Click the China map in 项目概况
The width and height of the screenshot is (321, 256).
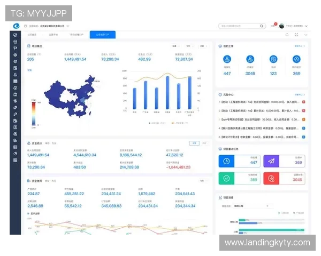[70, 96]
